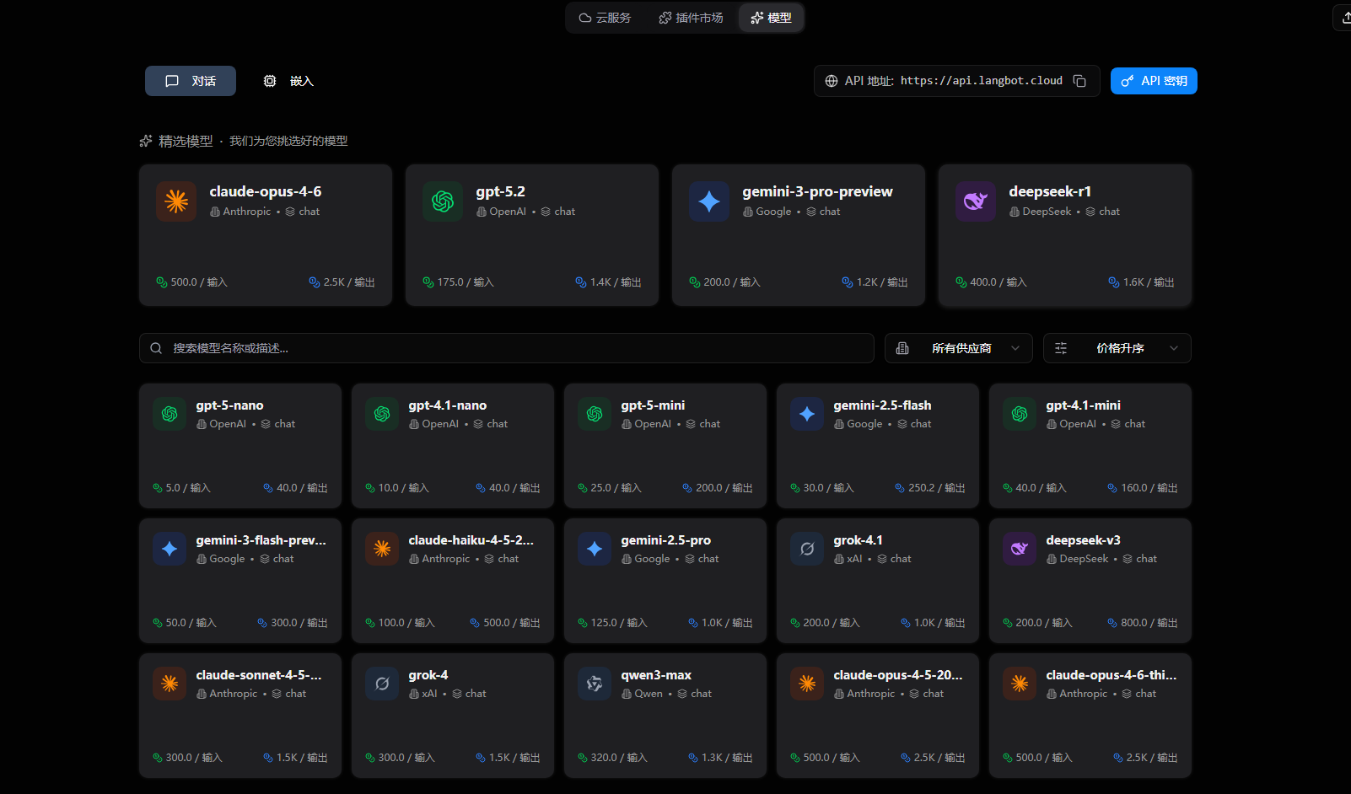The image size is (1351, 794).
Task: Open the gemini-3-pro-preview model title
Action: (818, 191)
